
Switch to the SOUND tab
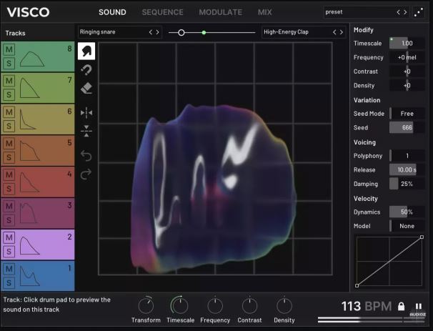(x=112, y=12)
